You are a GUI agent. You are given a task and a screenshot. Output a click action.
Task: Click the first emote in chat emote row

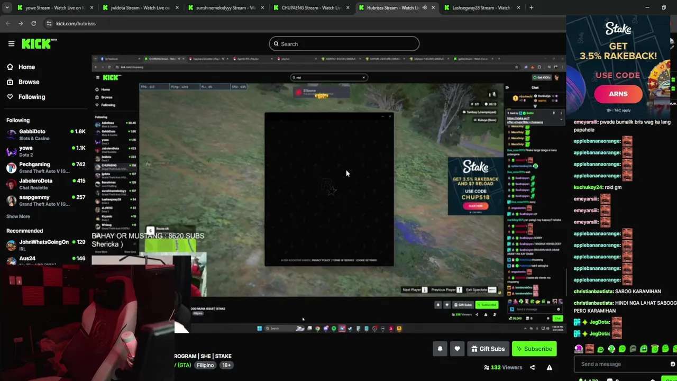point(579,349)
